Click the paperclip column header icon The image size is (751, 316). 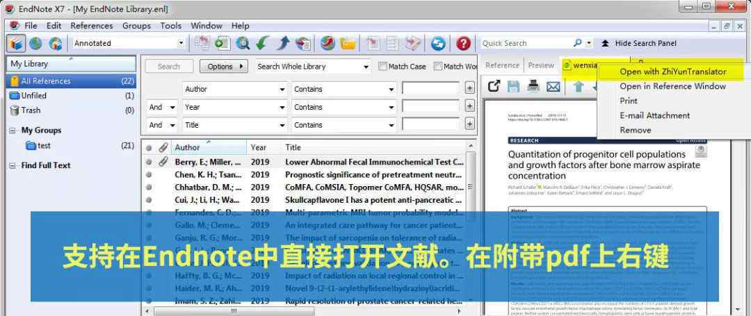tap(163, 147)
